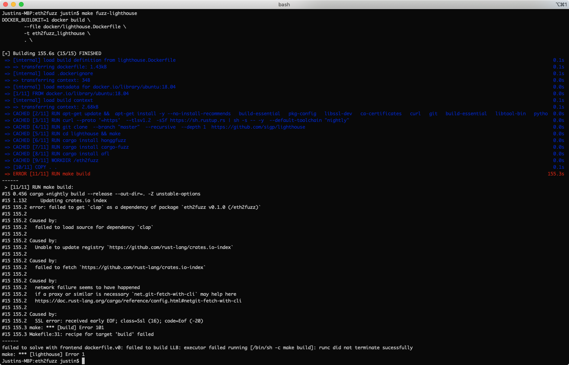The image size is (569, 365).
Task: Click the bash title in the title bar
Action: [x=284, y=4]
